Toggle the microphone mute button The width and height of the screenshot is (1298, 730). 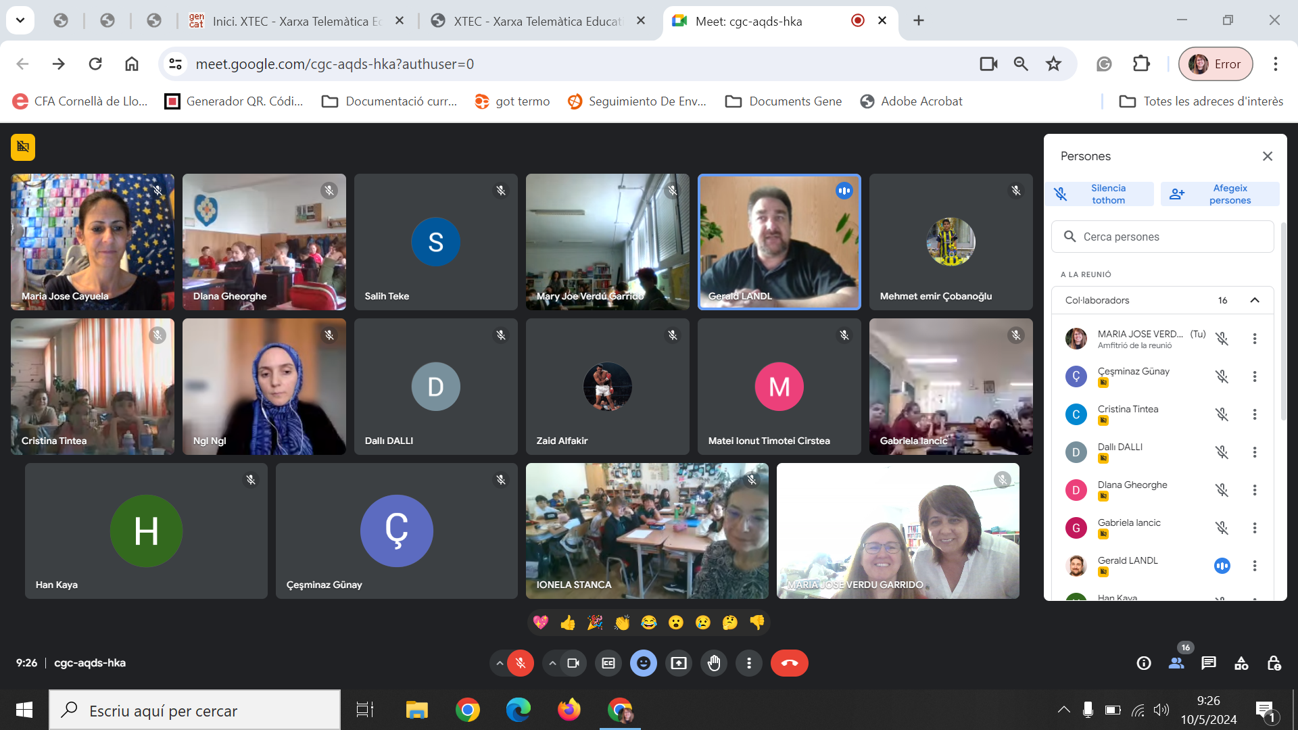521,663
